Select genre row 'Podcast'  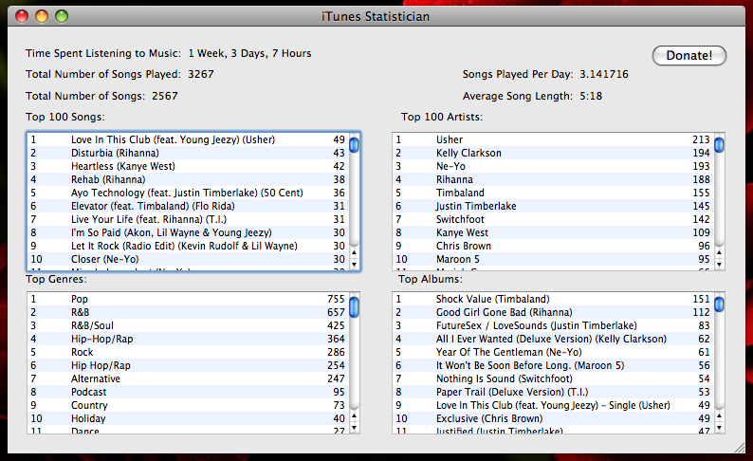[188, 393]
